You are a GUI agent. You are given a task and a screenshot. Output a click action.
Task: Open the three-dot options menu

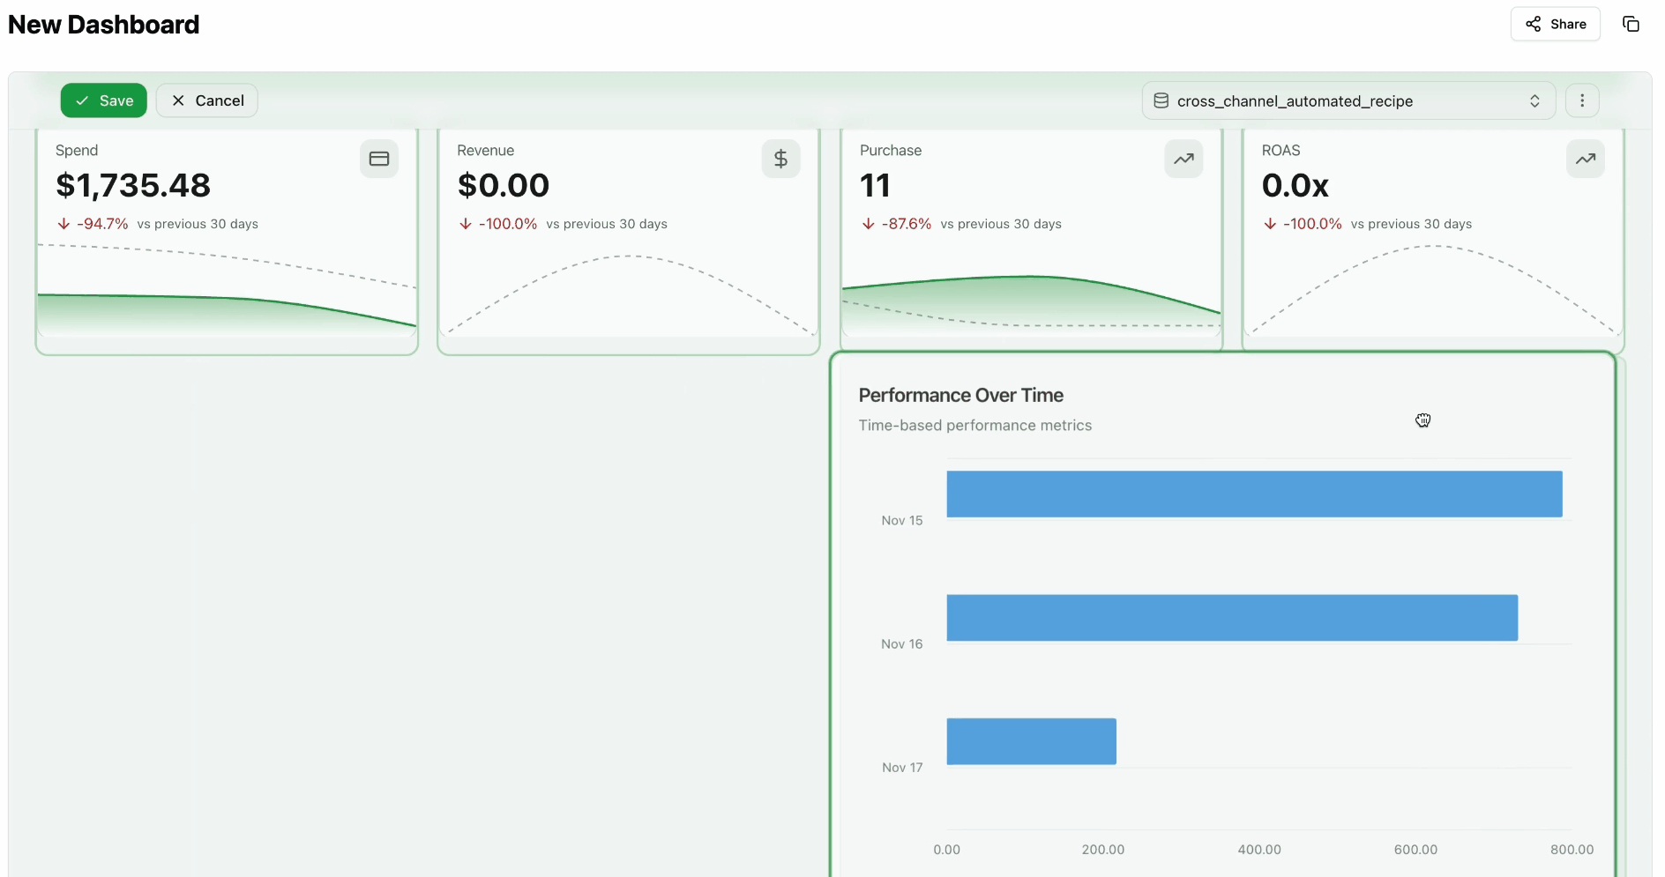(1582, 100)
